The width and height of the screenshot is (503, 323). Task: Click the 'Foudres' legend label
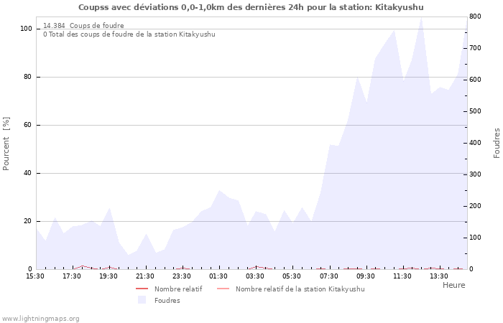(167, 301)
